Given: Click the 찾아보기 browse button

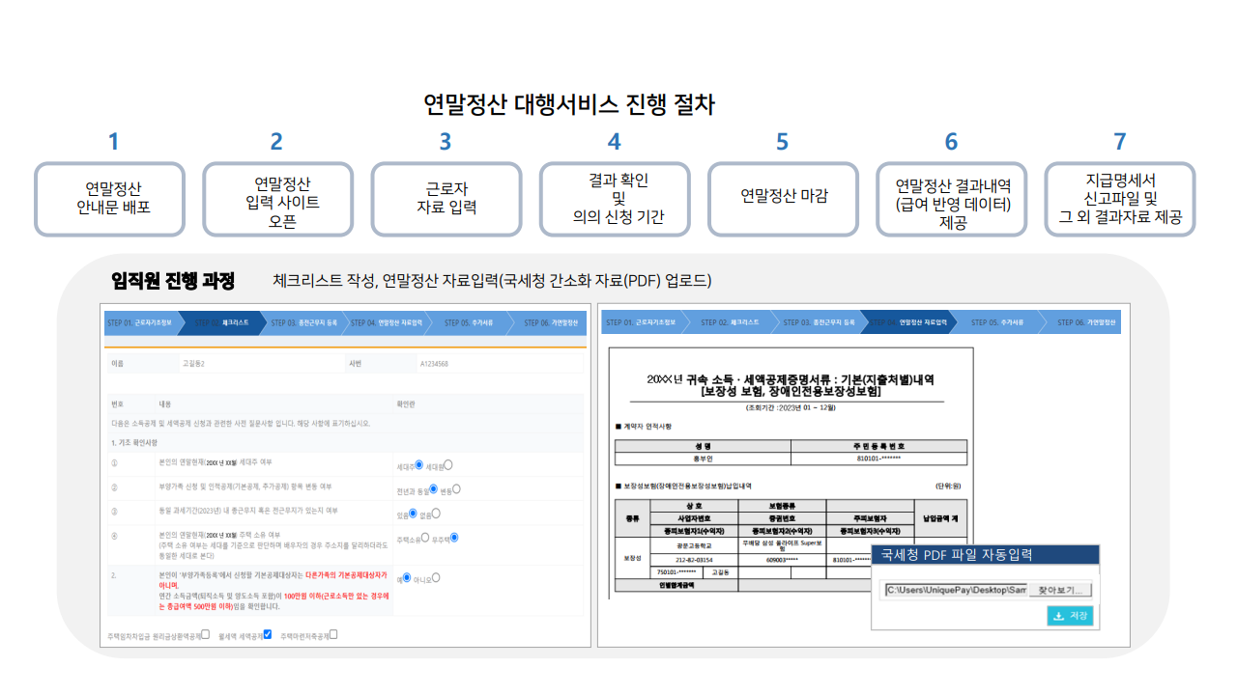Looking at the screenshot, I should 1060,591.
